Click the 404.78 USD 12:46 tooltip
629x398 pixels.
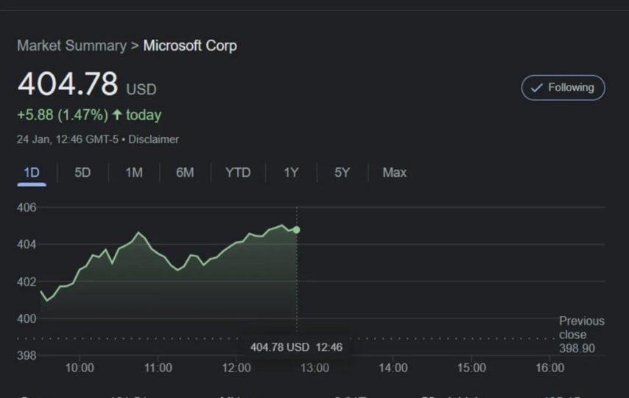click(296, 347)
